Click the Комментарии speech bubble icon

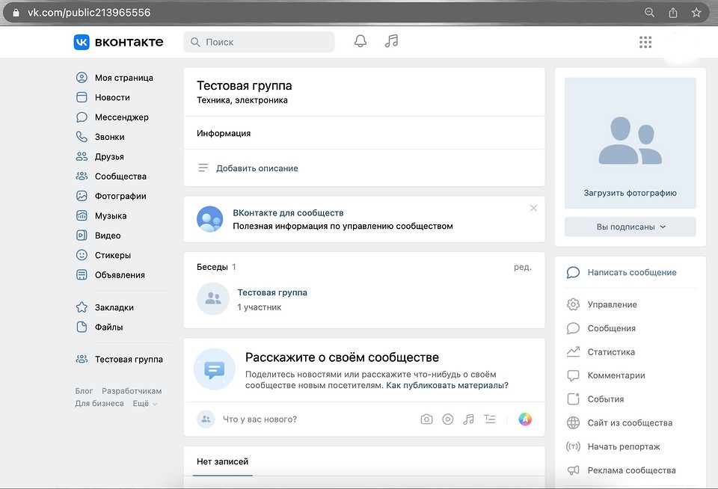click(573, 375)
